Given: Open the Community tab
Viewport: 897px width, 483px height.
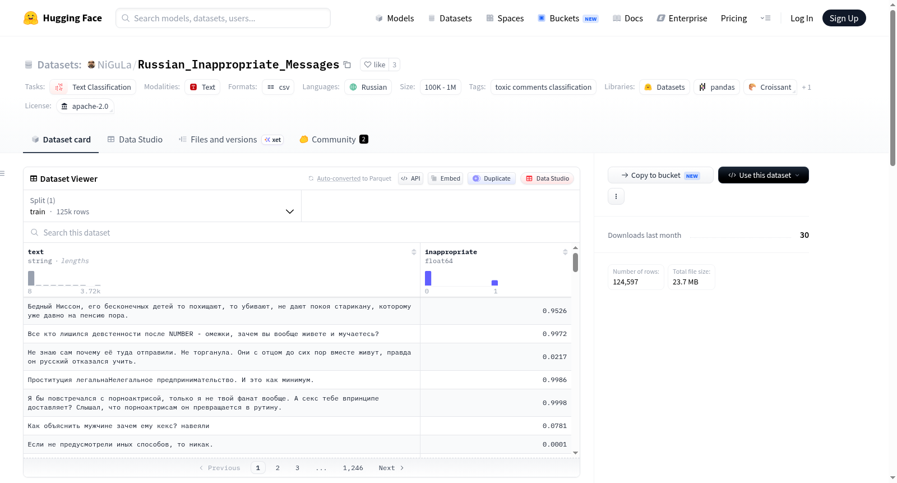Looking at the screenshot, I should pyautogui.click(x=334, y=139).
